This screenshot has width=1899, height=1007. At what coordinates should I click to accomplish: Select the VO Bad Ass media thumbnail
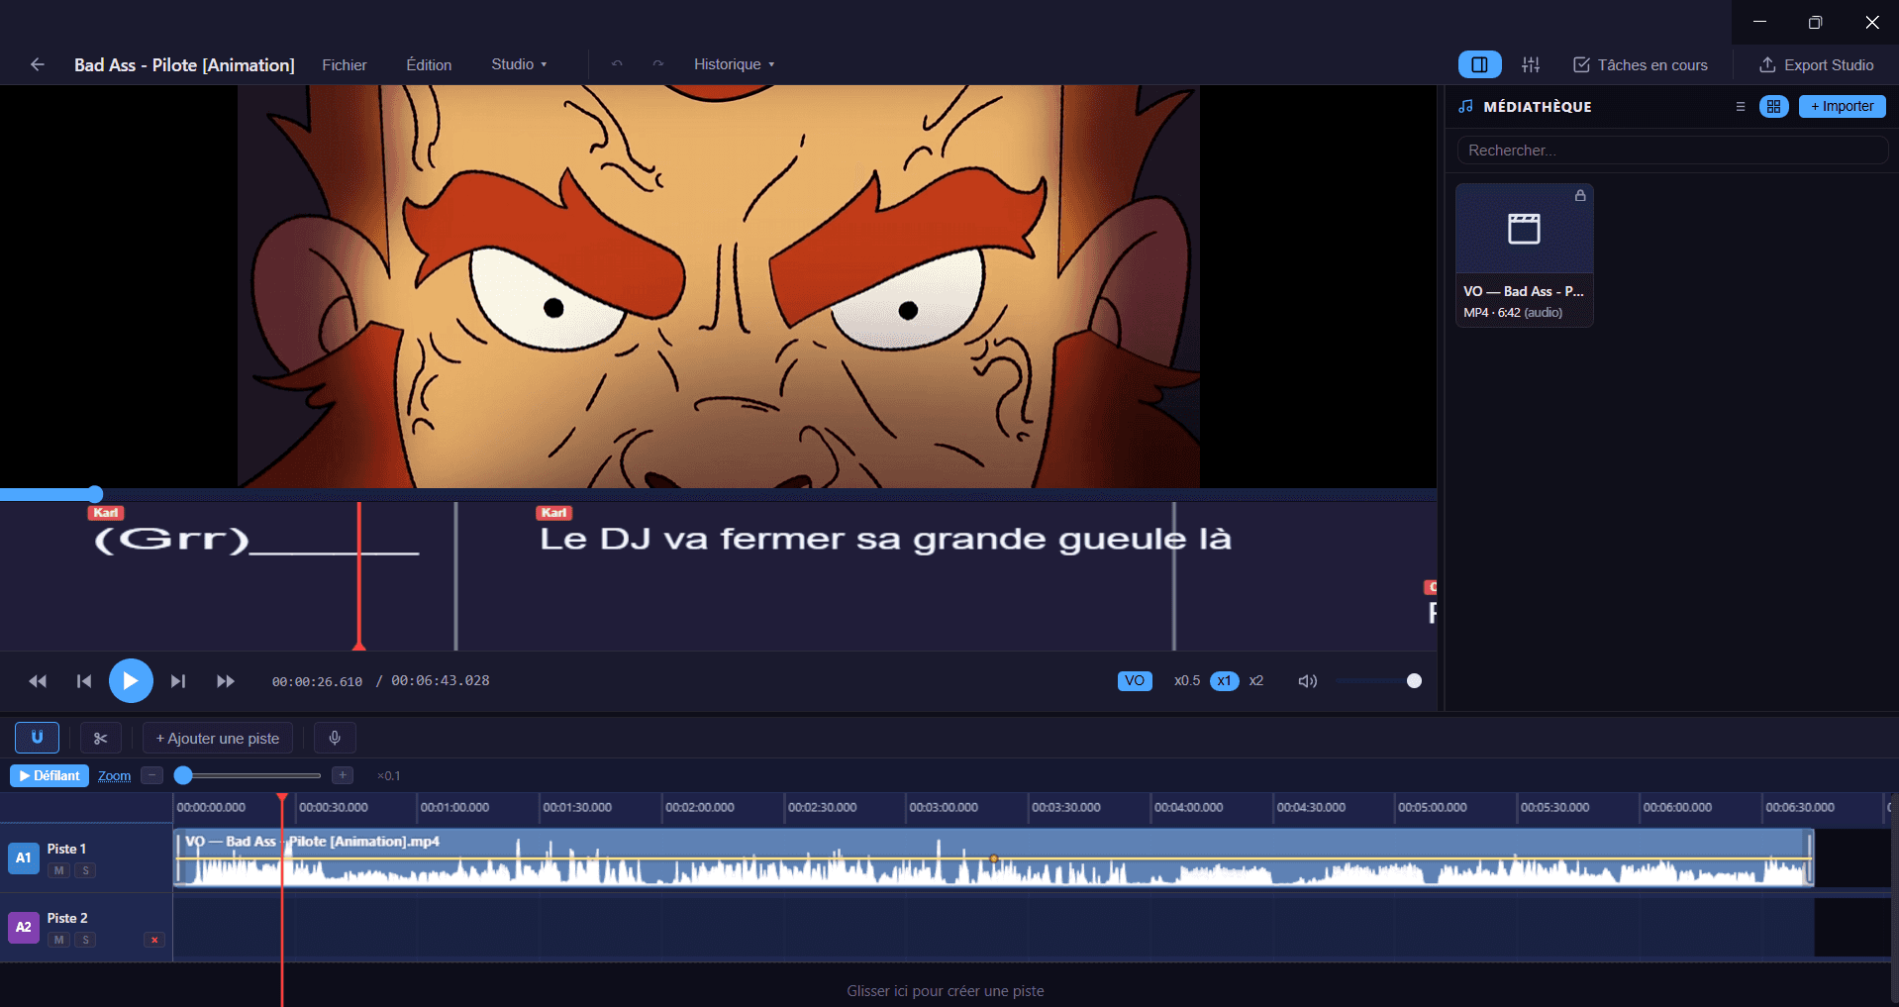[x=1524, y=229]
